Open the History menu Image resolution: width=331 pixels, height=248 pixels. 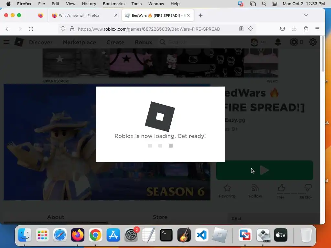pyautogui.click(x=89, y=4)
